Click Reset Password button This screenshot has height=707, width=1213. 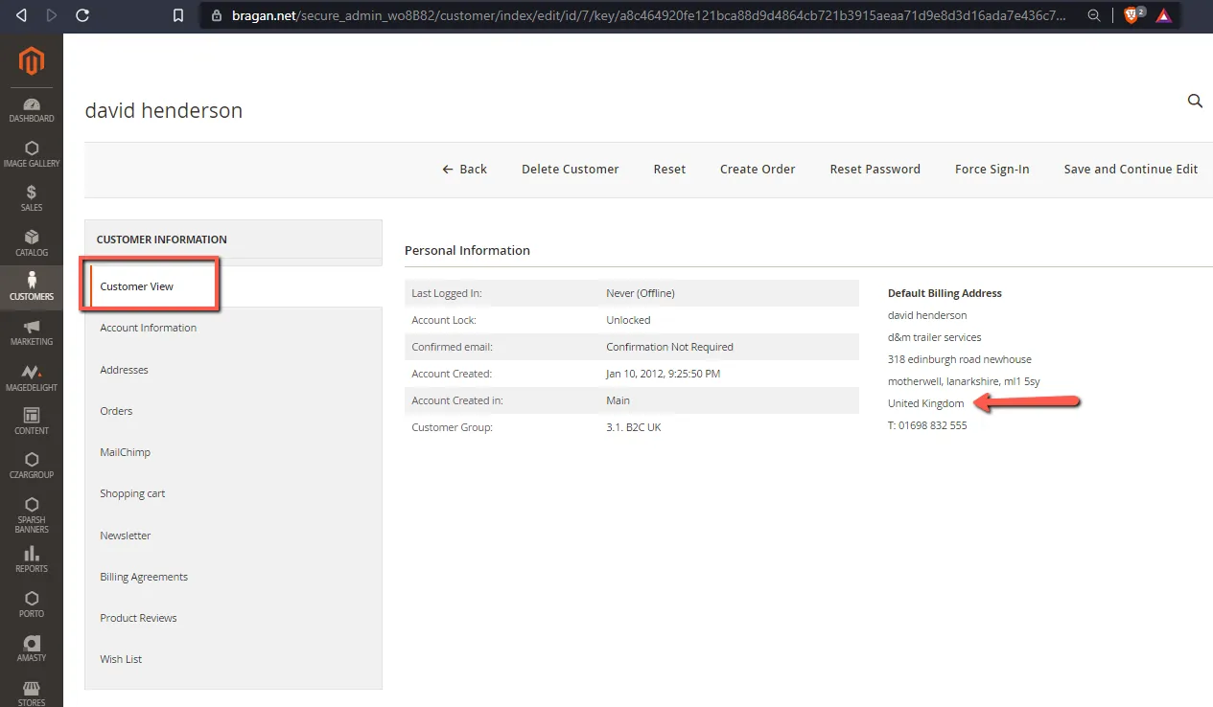point(875,169)
